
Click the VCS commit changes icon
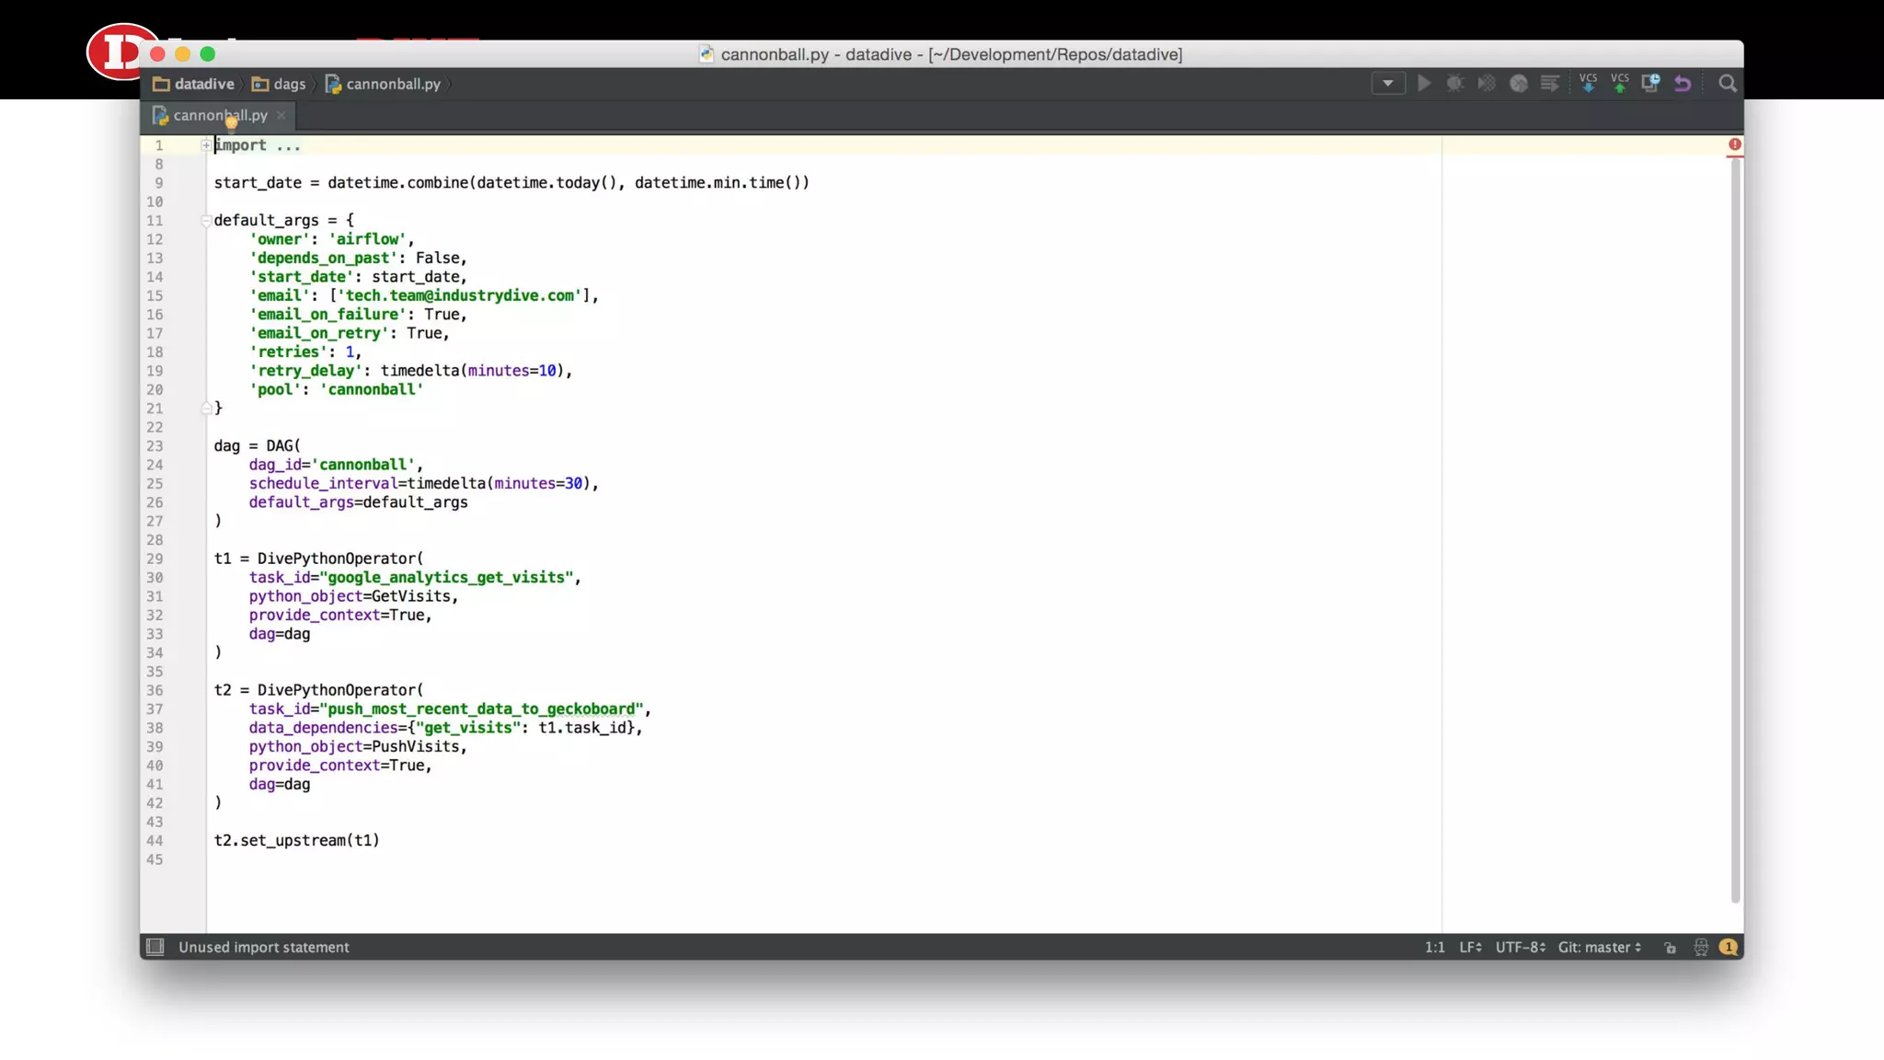[x=1620, y=84]
